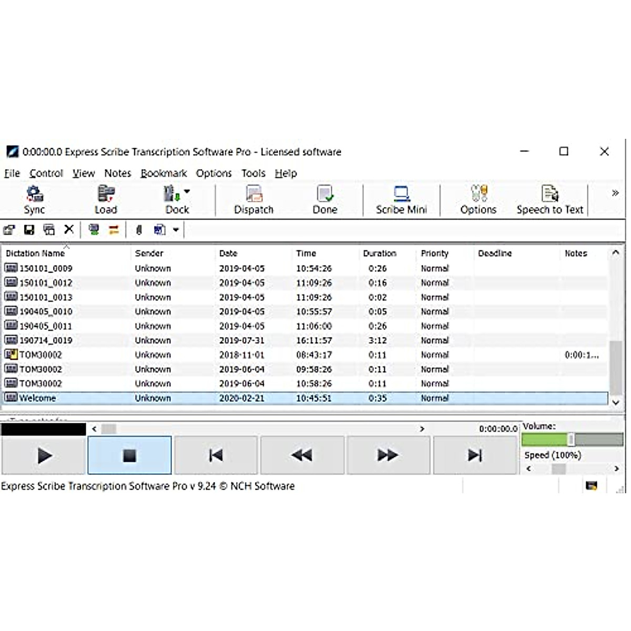Image resolution: width=631 pixels, height=631 pixels.
Task: Click the Dispatch toolbar icon
Action: pos(254,200)
